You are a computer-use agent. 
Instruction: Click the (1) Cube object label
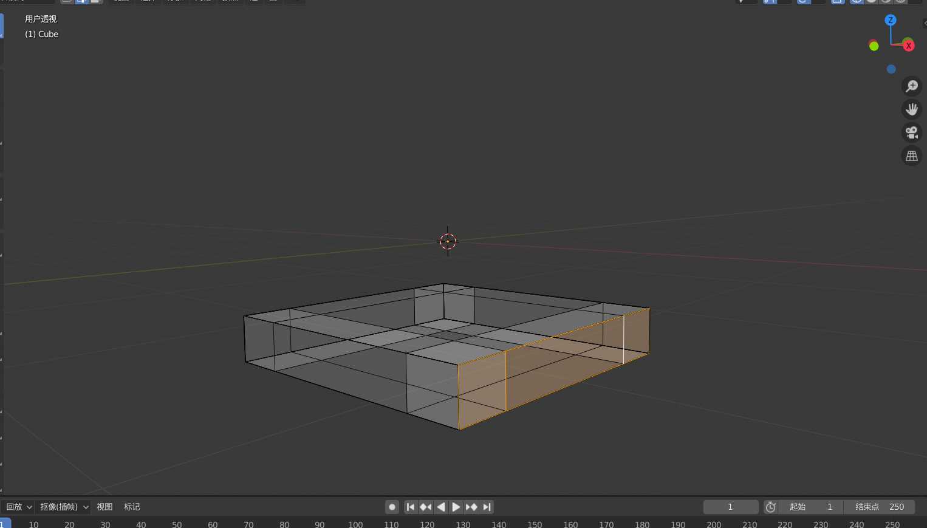tap(41, 34)
